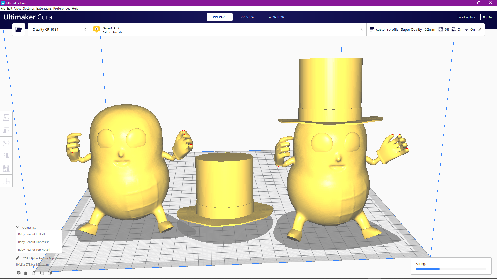Switch to the Left side view icon
The width and height of the screenshot is (497, 279).
pos(42,273)
